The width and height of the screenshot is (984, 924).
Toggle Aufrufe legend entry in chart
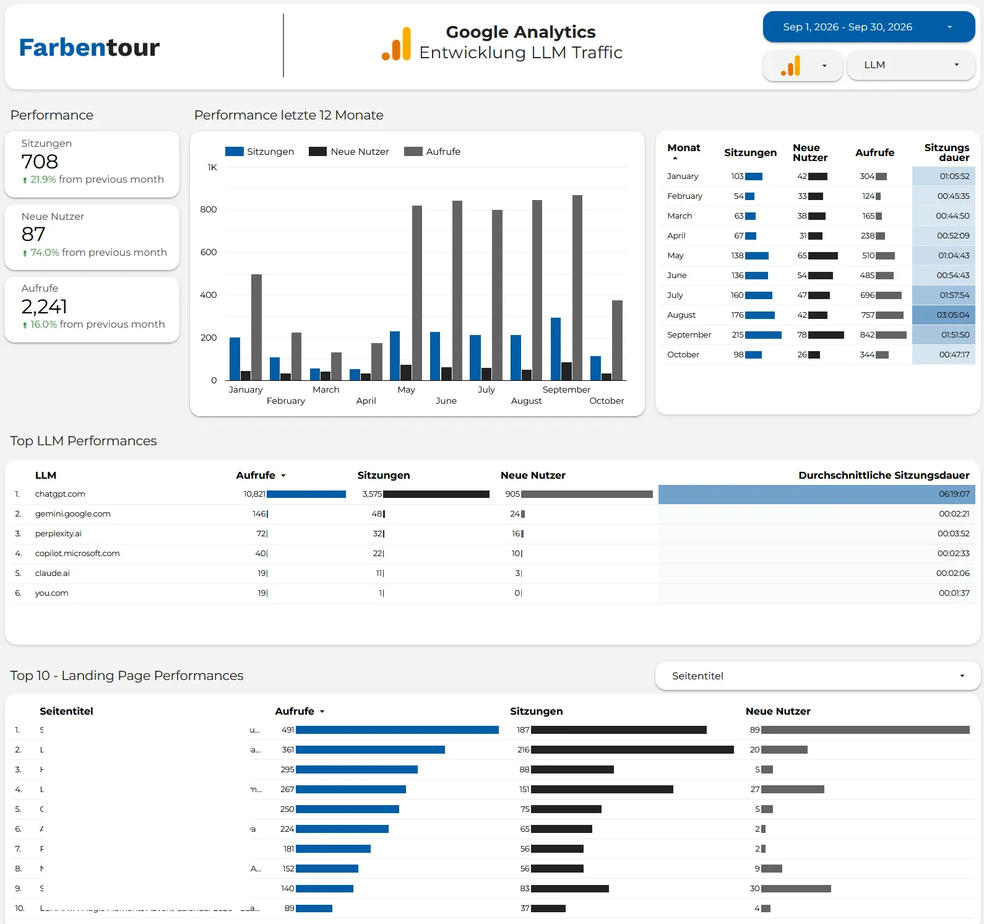point(432,152)
